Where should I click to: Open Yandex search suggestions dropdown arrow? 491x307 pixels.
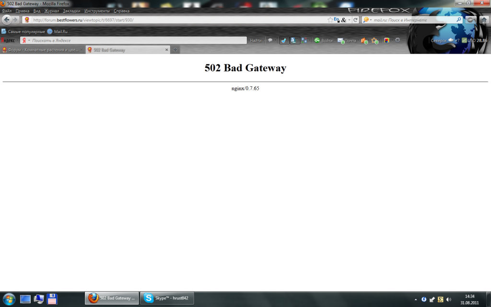pos(29,41)
